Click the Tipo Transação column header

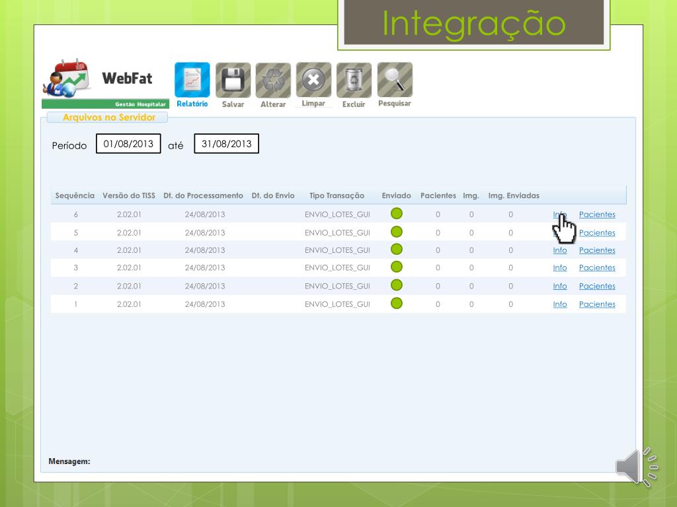337,195
